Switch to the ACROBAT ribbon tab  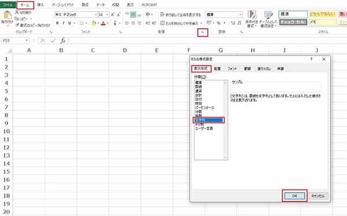coord(149,5)
